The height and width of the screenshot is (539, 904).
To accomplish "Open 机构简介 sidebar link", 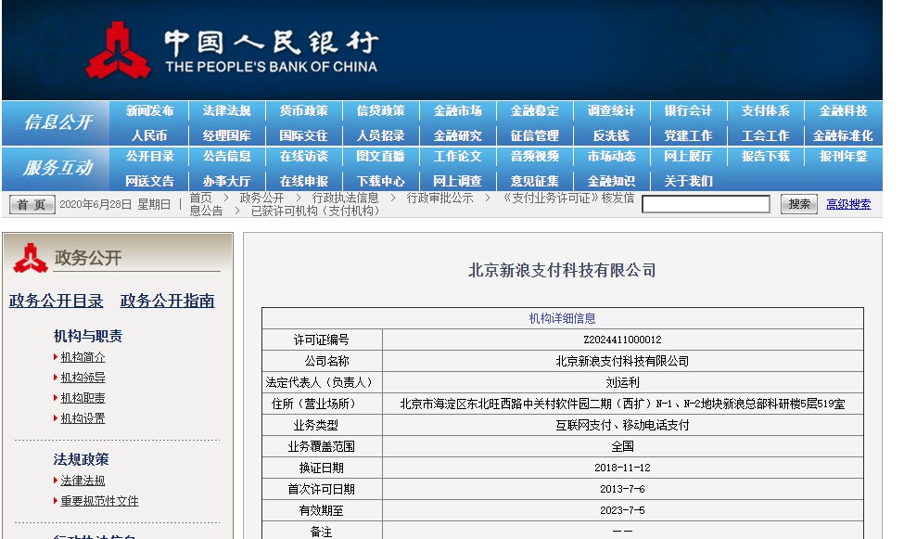I will pos(83,357).
